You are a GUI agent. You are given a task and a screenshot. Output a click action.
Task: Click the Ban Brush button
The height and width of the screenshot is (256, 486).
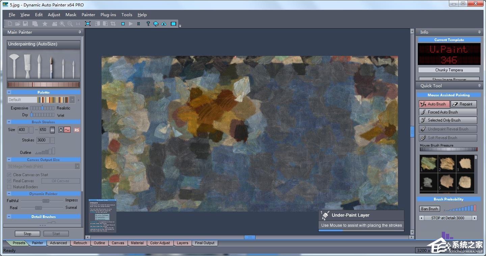click(429, 209)
